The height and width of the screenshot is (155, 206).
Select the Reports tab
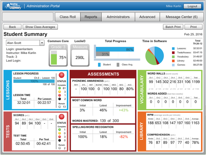91,17
